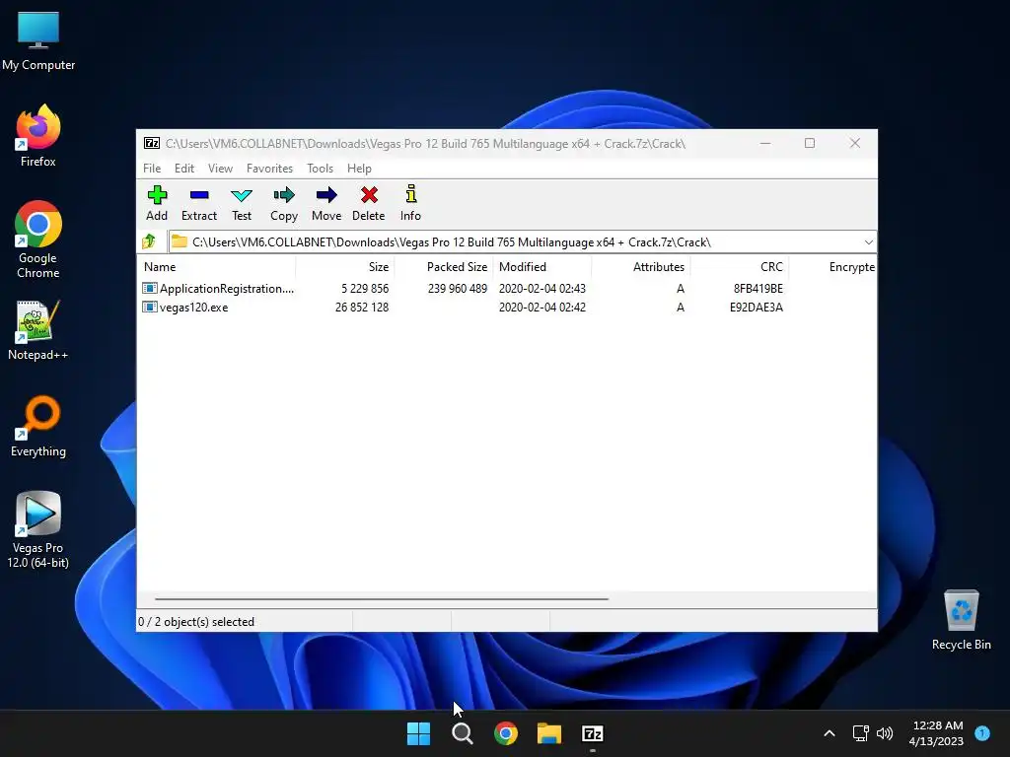
Task: Click the Add toolbar icon
Action: 157,195
